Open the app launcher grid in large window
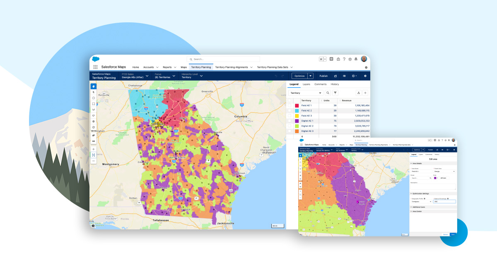This screenshot has height=279, width=497. pos(95,67)
